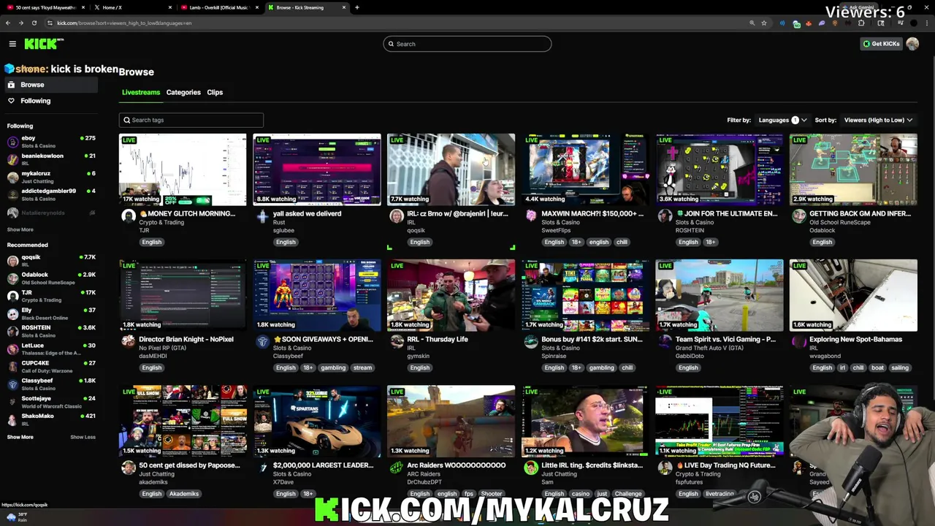This screenshot has height=526, width=935.
Task: Collapse Recommended with Show Less
Action: pyautogui.click(x=83, y=437)
